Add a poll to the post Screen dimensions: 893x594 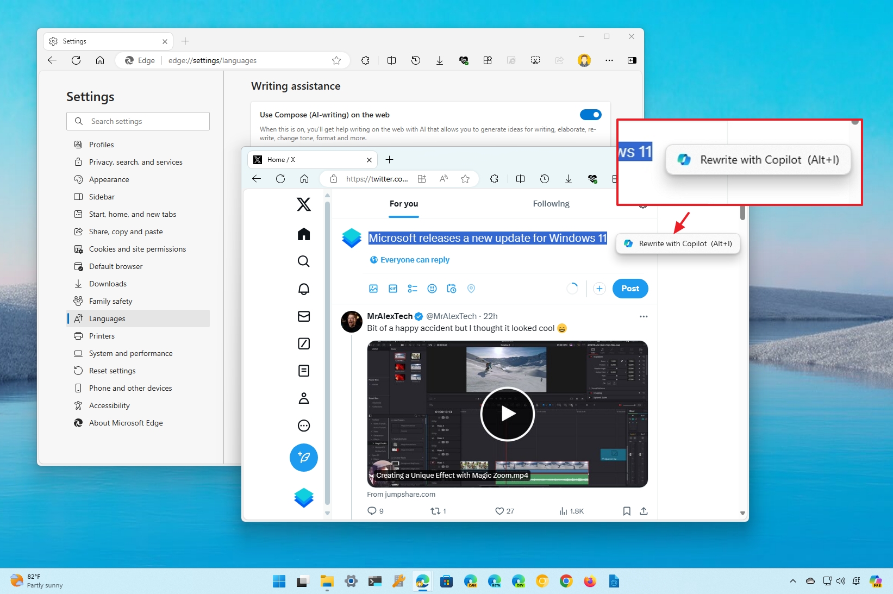[413, 289]
